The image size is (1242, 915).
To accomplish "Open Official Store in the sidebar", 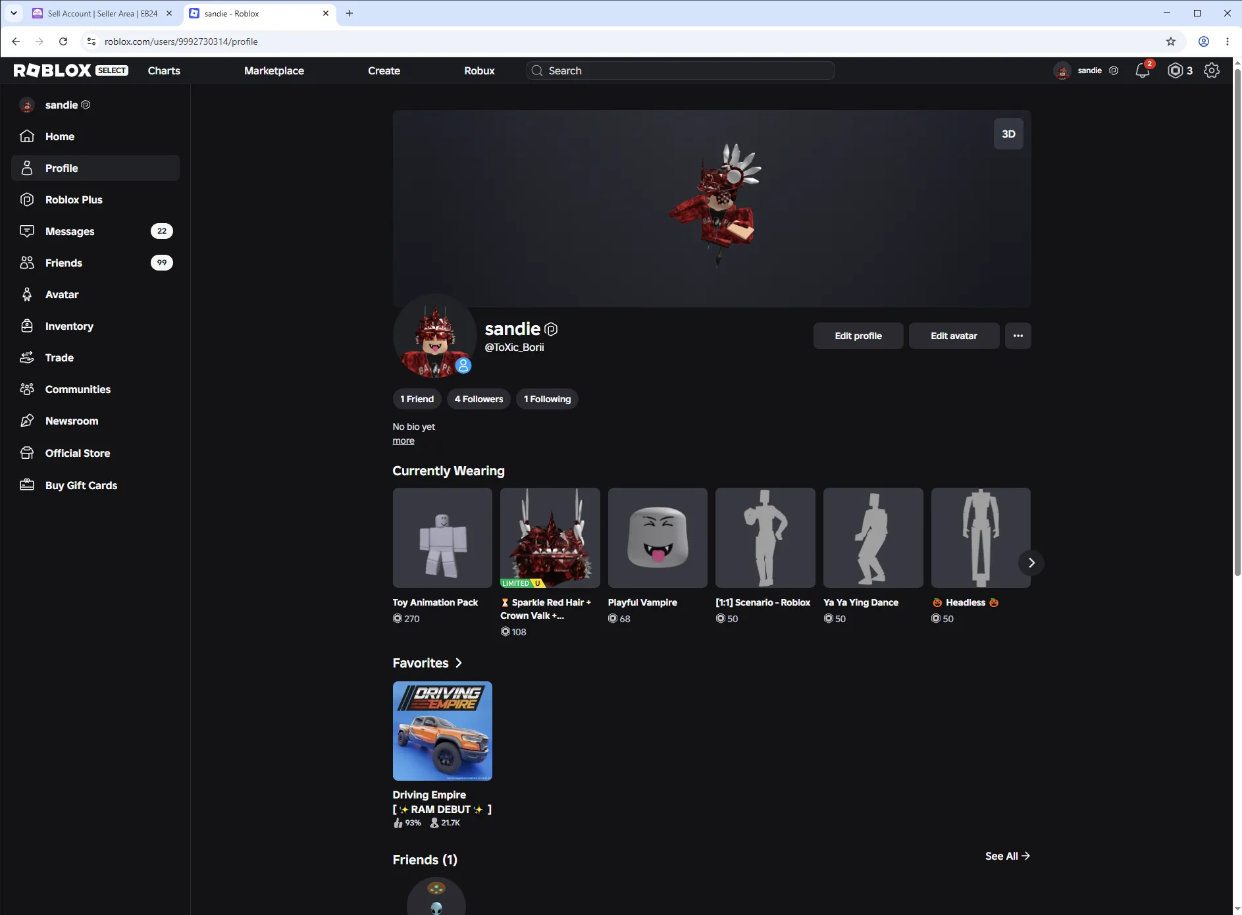I will click(x=95, y=453).
